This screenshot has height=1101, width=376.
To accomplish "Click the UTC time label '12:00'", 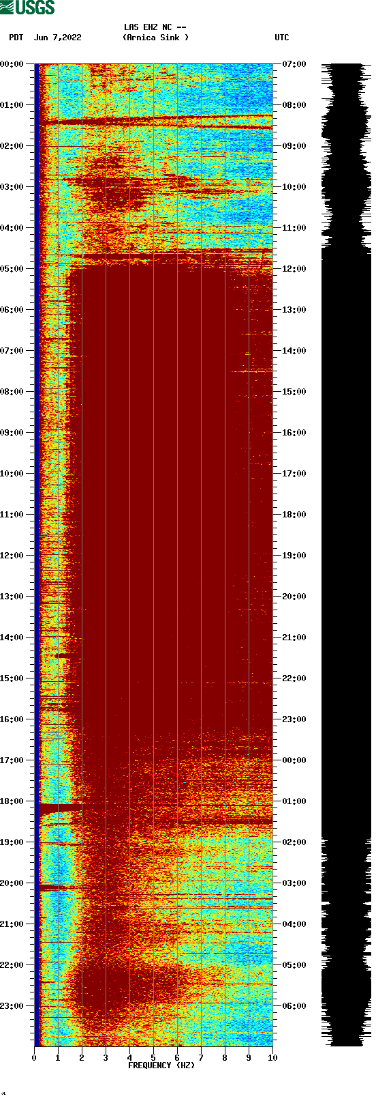I will click(294, 269).
